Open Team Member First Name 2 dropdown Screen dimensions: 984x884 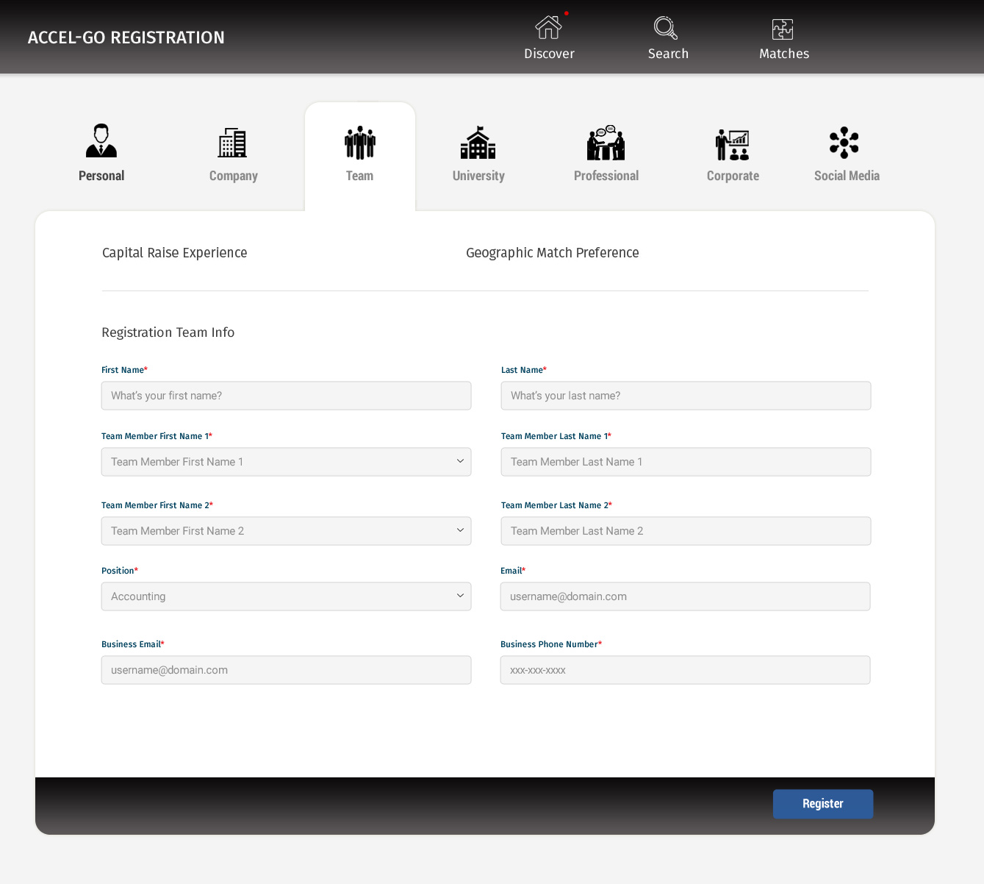pos(286,531)
